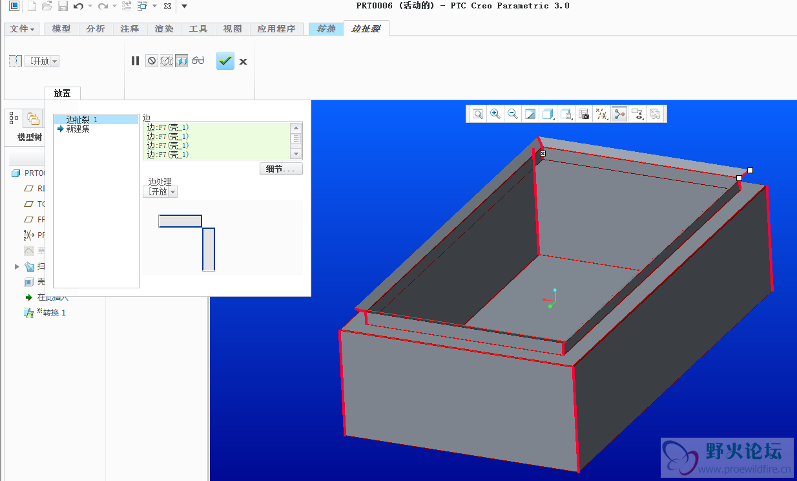This screenshot has width=797, height=481.
Task: Switch to the 转换 tab
Action: point(326,29)
